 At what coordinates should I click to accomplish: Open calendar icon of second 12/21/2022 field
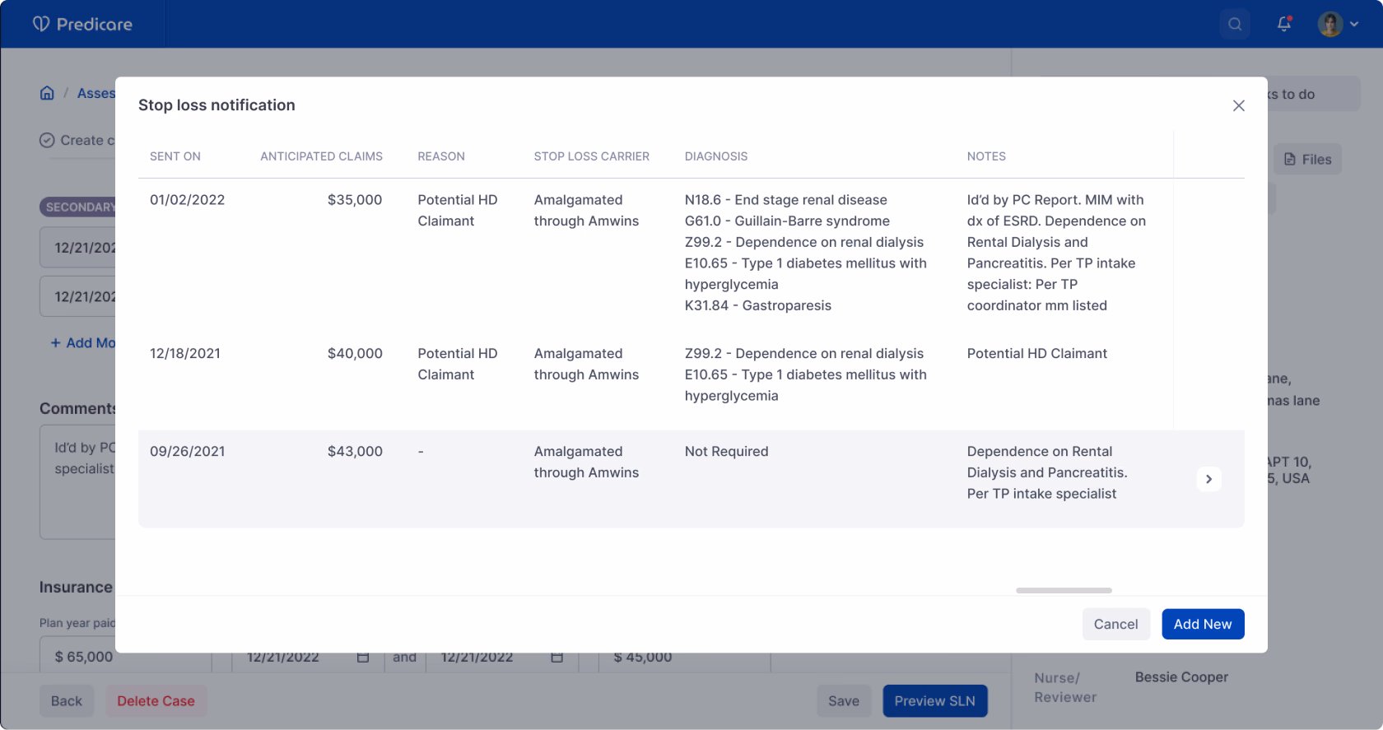(557, 658)
